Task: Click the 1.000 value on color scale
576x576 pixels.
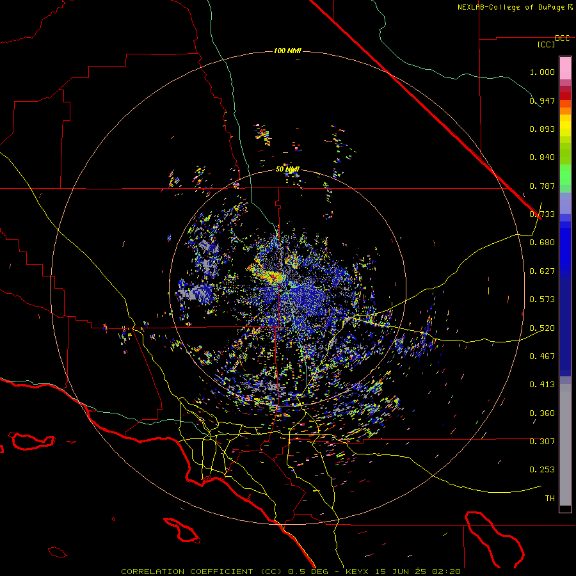Action: click(x=542, y=72)
